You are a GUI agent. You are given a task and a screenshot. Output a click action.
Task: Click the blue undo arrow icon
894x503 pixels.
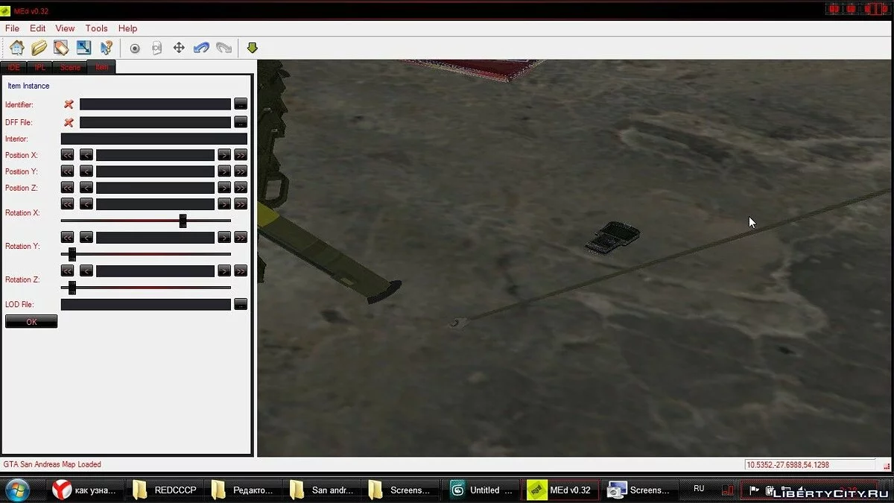coord(201,48)
